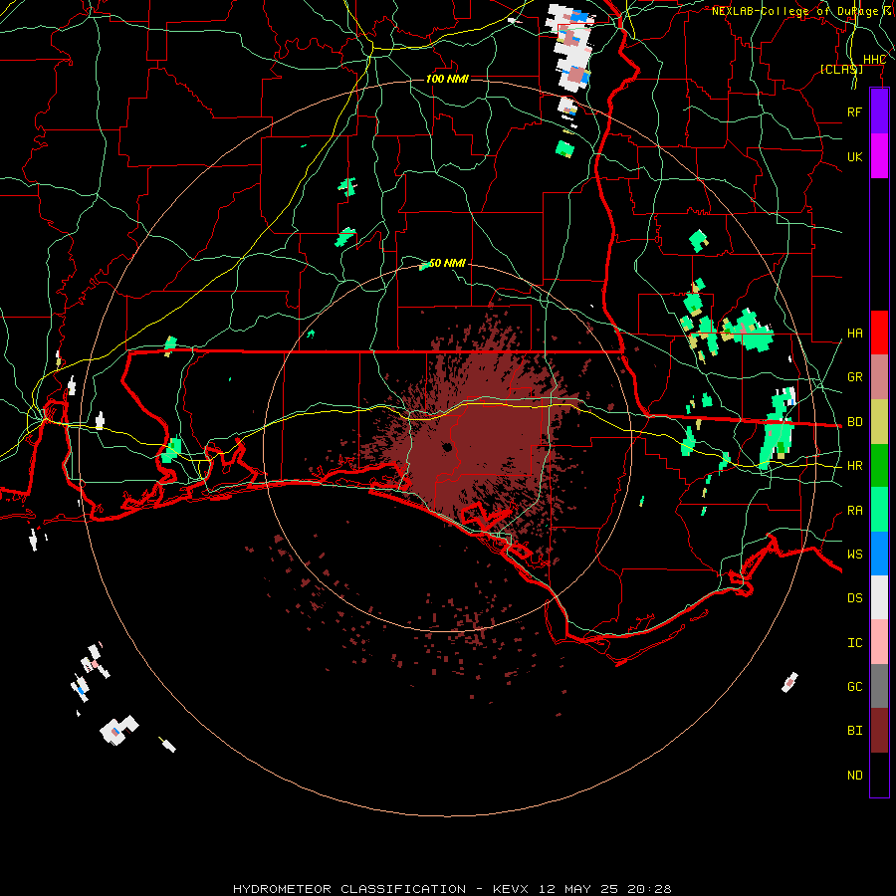Viewport: 896px width, 896px height.
Task: Click the GC legend label
Action: pyautogui.click(x=854, y=687)
